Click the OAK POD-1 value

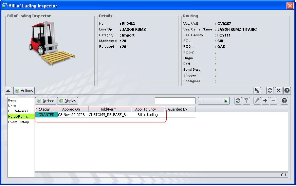coord(221,47)
